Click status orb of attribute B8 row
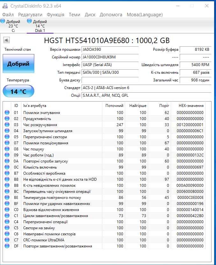 click(7, 179)
